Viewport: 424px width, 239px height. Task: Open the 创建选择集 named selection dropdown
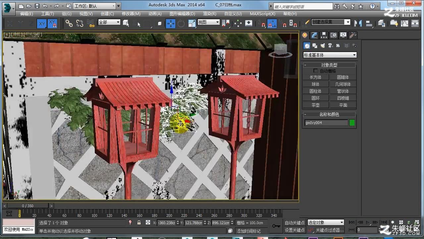331,22
